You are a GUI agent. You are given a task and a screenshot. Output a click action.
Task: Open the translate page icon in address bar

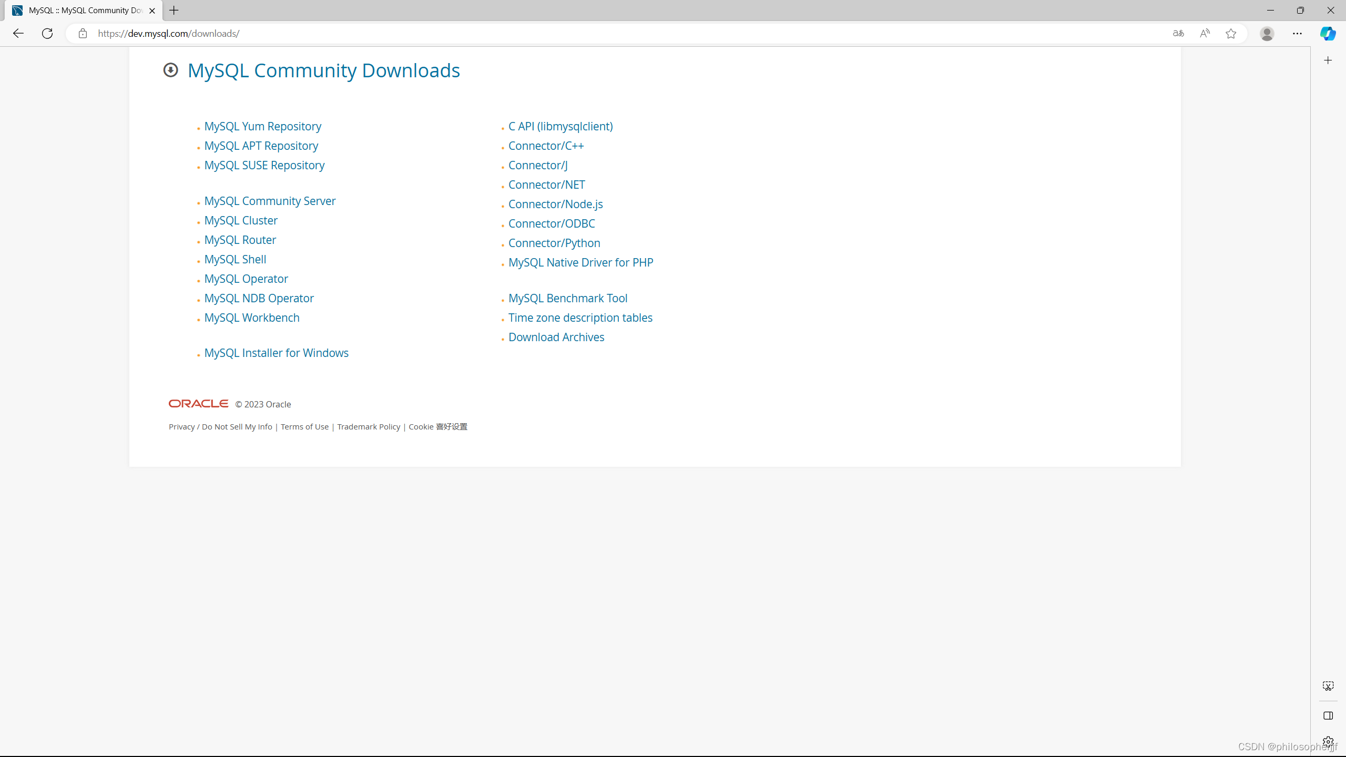[1178, 34]
